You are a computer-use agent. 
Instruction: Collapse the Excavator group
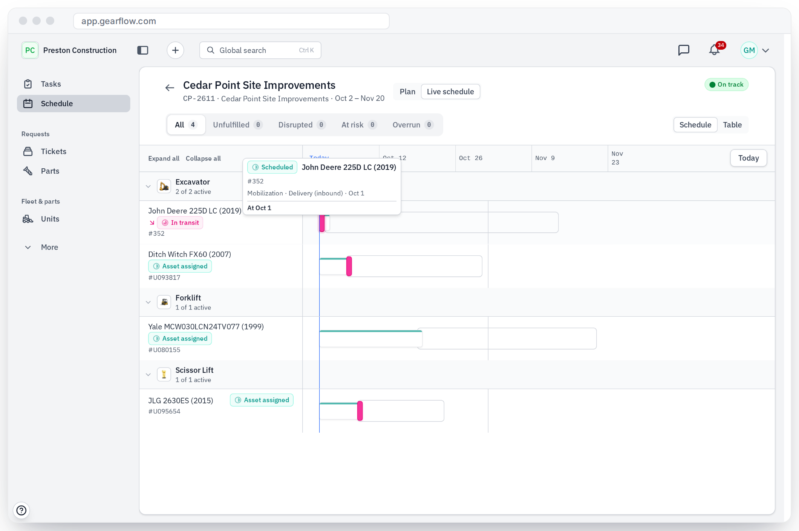point(148,186)
